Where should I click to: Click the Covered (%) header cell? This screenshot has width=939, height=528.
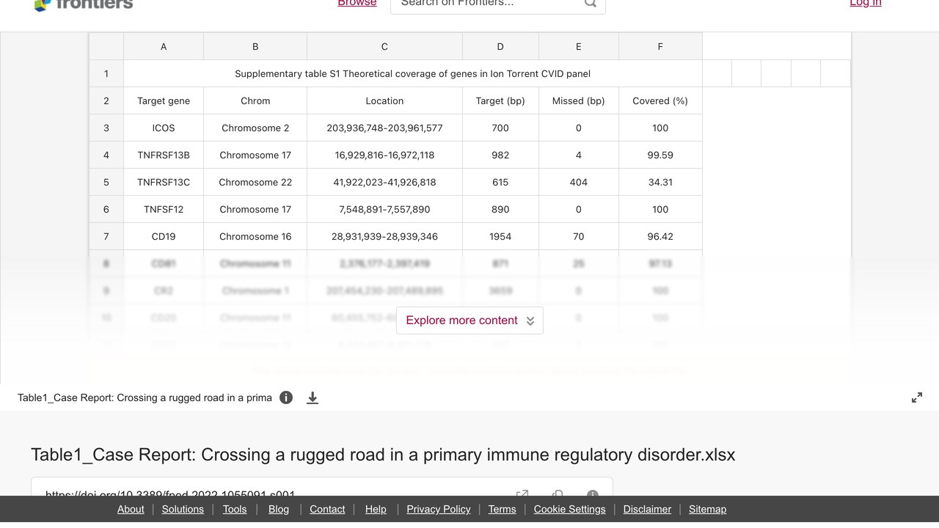point(660,100)
